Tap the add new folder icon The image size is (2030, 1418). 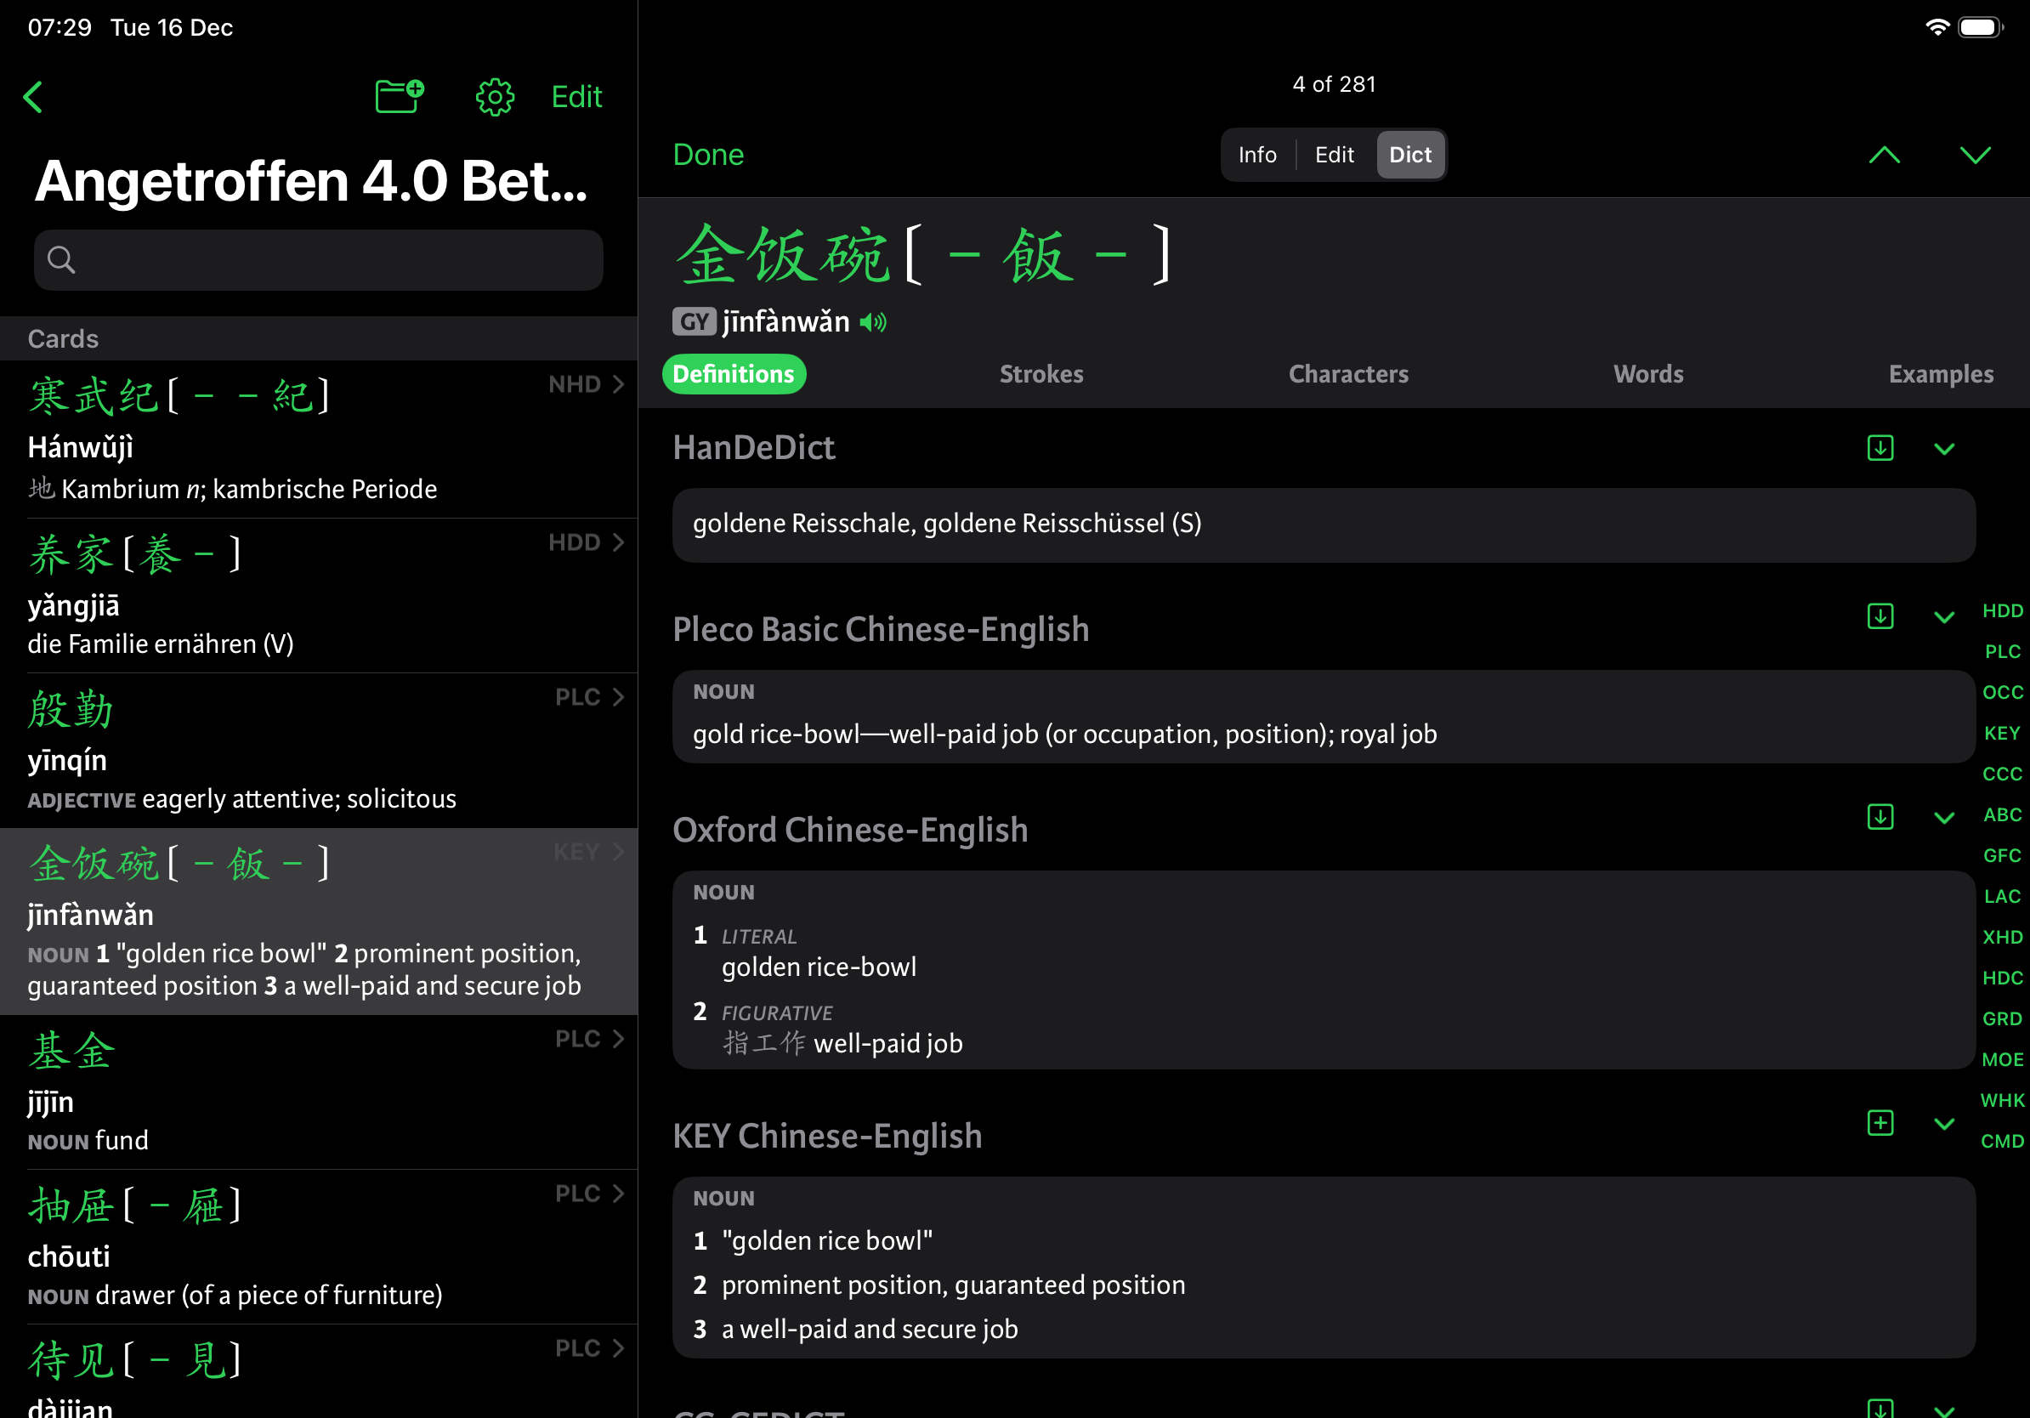pyautogui.click(x=400, y=95)
